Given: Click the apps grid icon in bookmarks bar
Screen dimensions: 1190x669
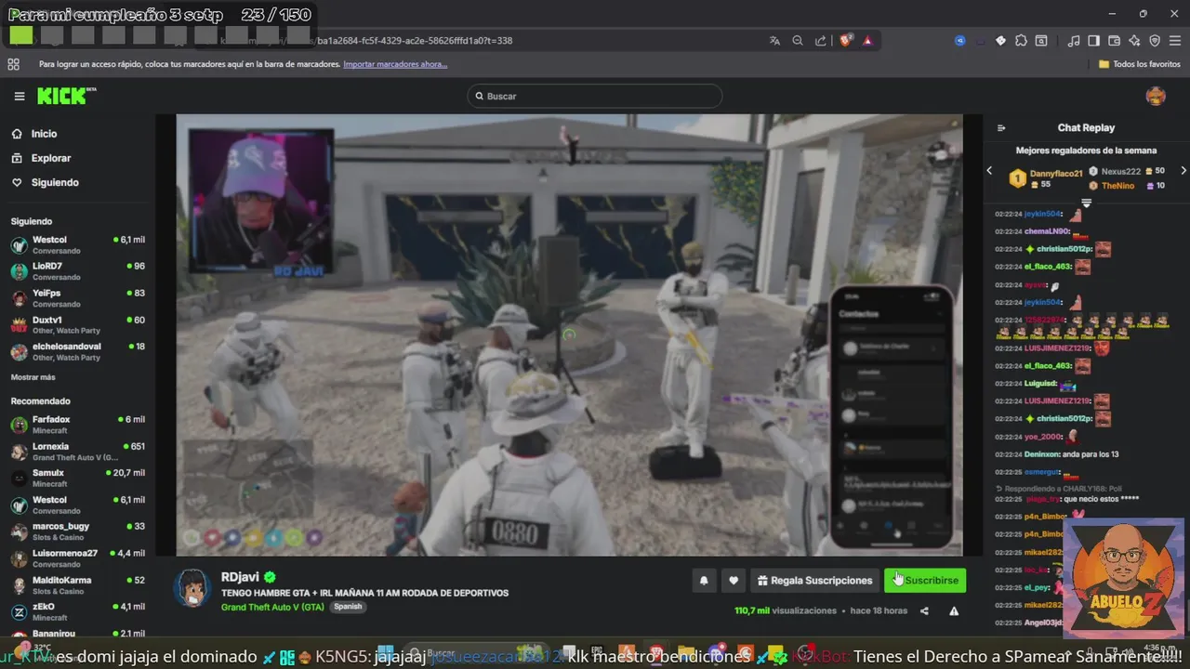Looking at the screenshot, I should point(13,64).
